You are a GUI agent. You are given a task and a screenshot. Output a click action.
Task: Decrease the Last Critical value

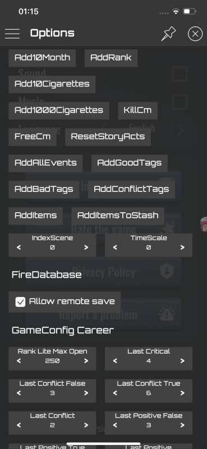coord(115,361)
